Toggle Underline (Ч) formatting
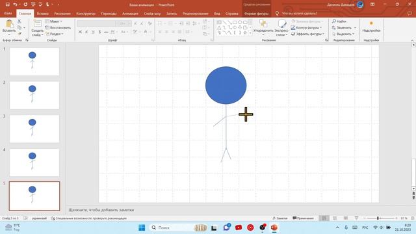 (x=93, y=32)
